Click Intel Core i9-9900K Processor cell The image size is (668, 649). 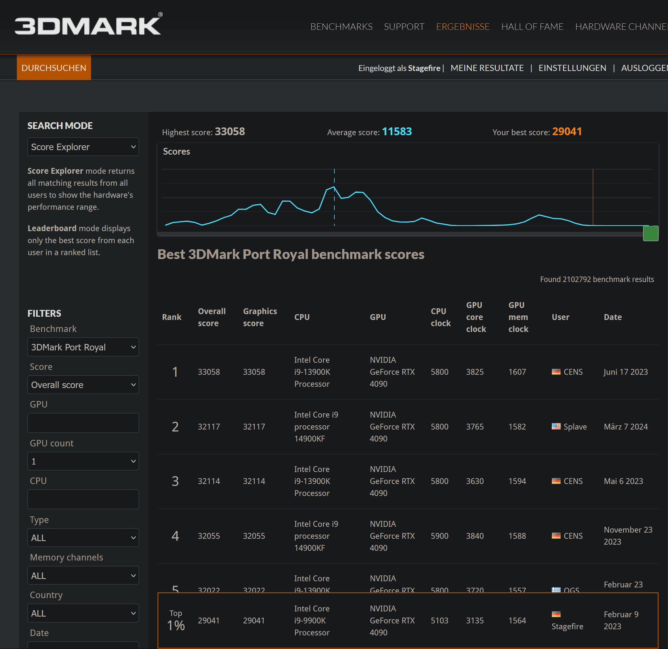312,620
